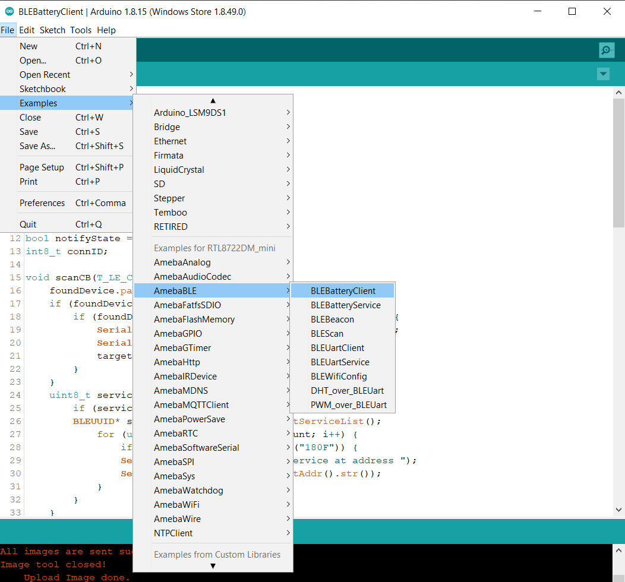The width and height of the screenshot is (625, 582).
Task: Open the Tools menu
Action: coord(81,30)
